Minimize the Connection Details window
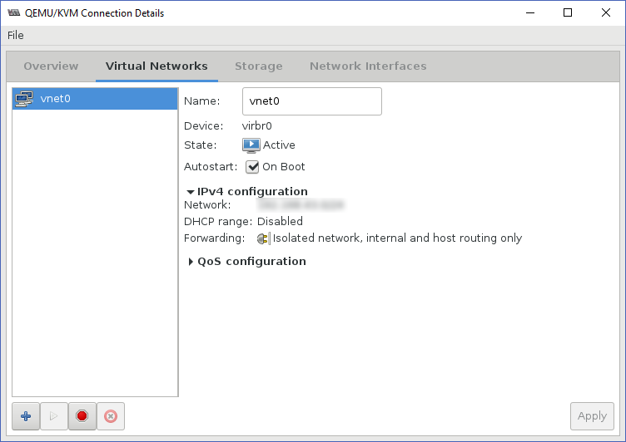Image resolution: width=626 pixels, height=442 pixels. click(530, 12)
